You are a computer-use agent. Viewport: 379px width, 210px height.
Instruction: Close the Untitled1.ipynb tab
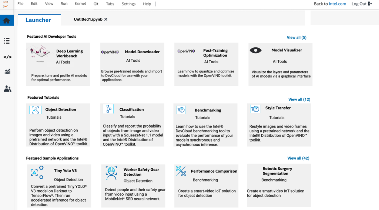pos(106,19)
